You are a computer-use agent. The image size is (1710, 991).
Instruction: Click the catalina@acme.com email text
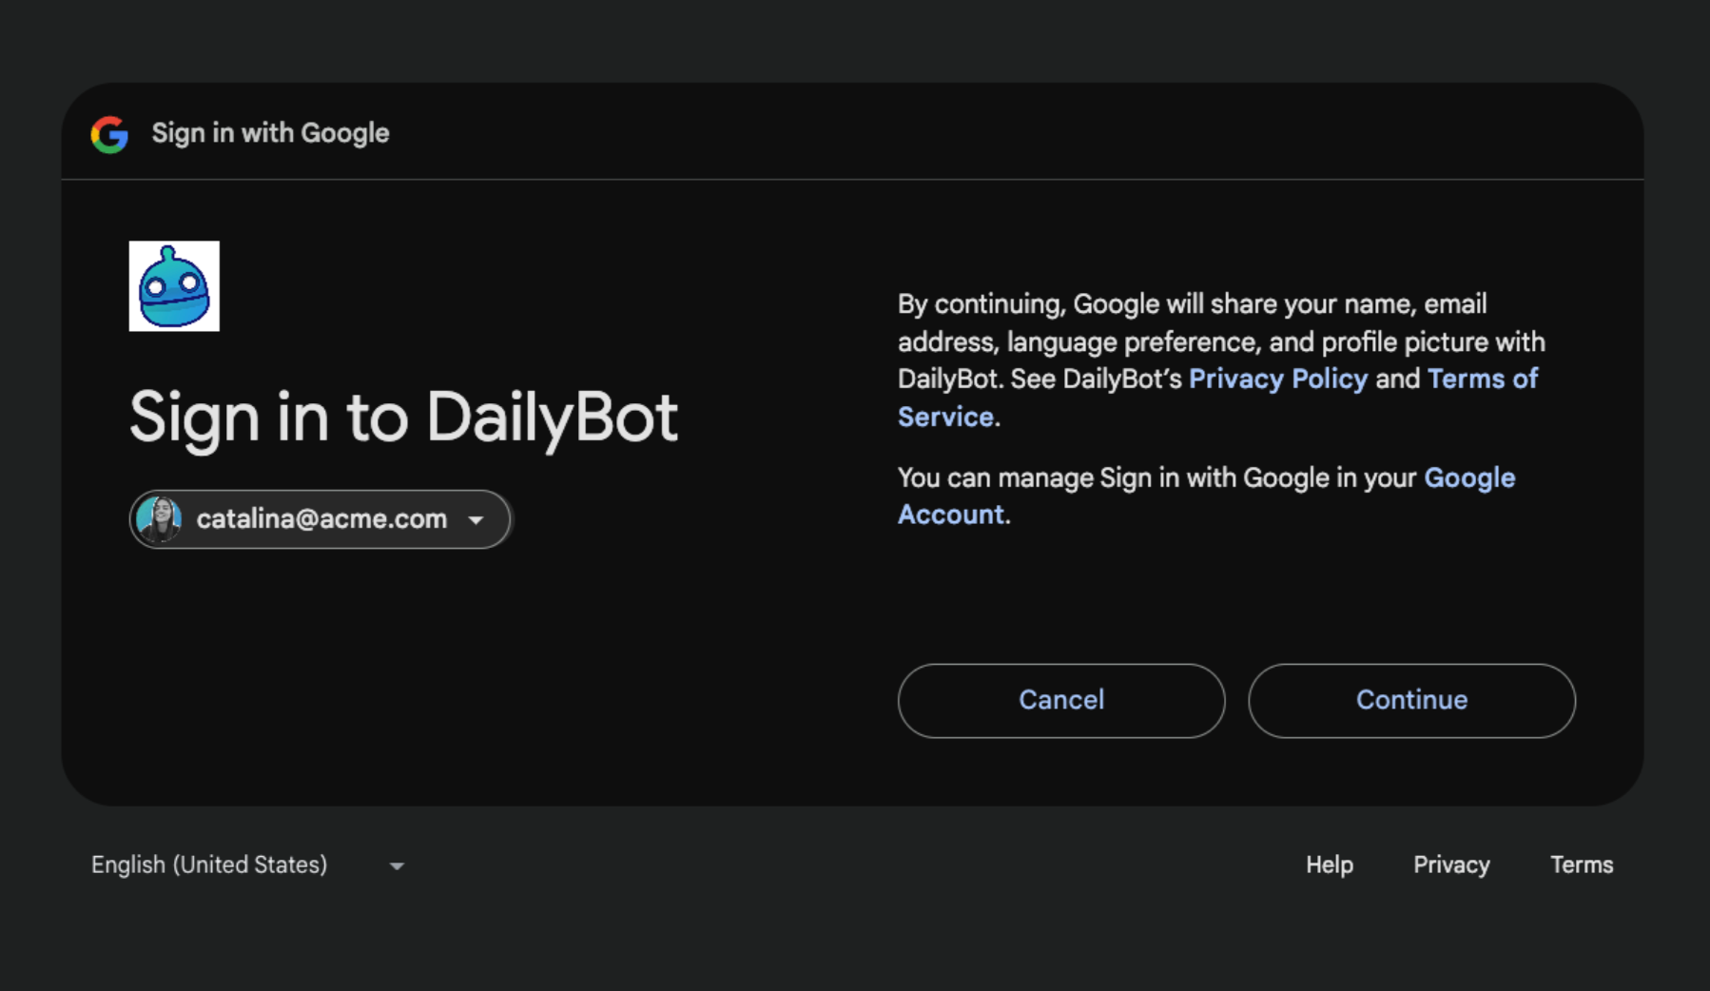tap(321, 519)
